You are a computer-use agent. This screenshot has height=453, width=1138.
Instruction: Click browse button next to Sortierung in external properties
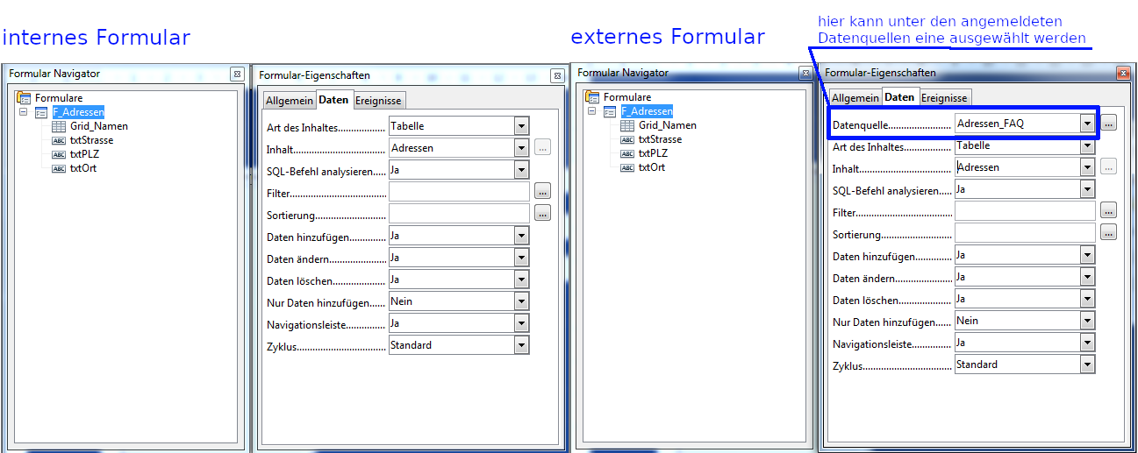point(1109,232)
